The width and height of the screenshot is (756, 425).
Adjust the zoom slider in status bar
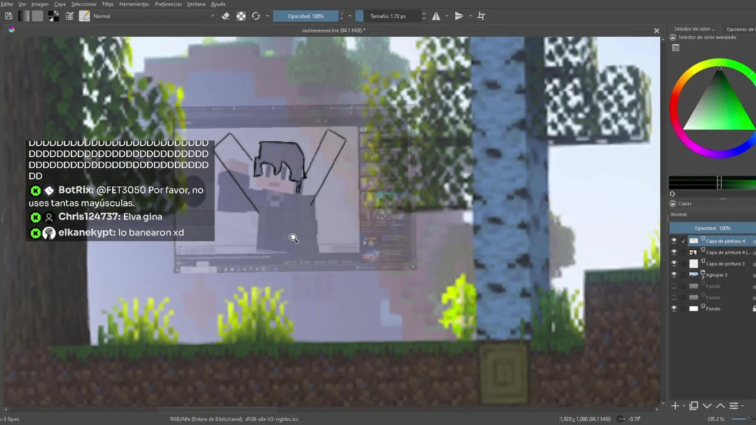coord(743,419)
